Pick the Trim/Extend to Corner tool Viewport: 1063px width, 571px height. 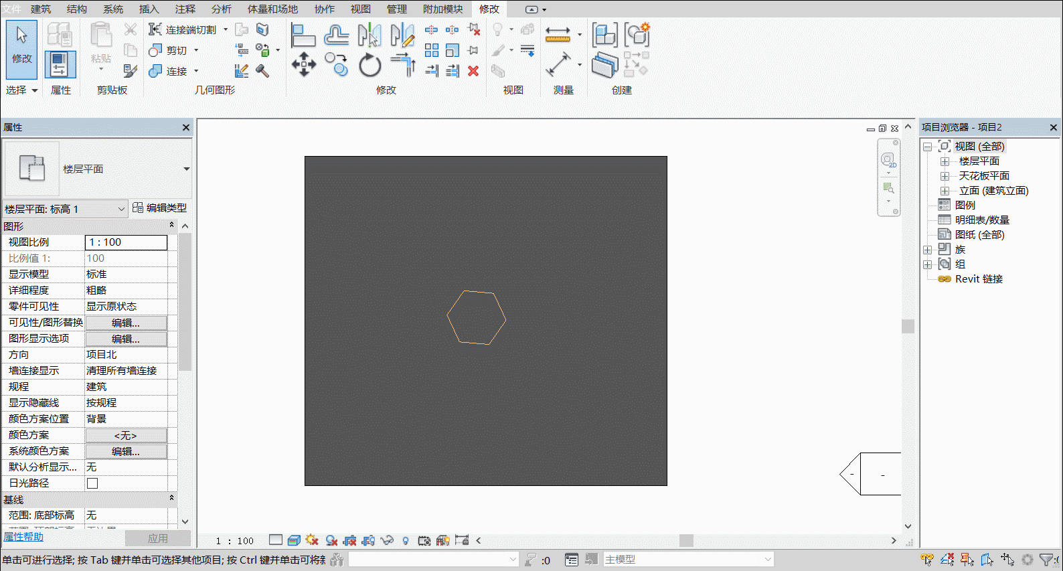click(403, 65)
